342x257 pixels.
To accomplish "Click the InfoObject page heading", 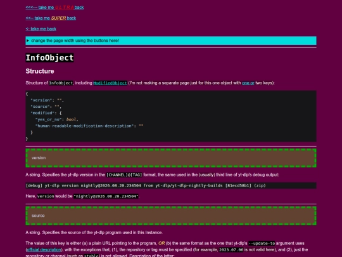I will click(50, 58).
